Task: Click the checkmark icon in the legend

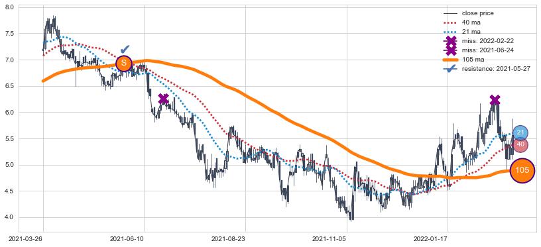Action: coord(450,69)
